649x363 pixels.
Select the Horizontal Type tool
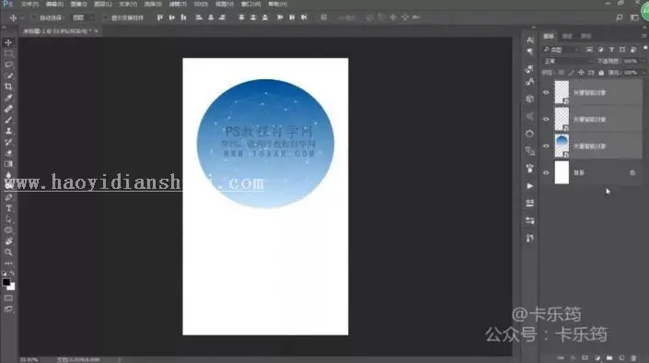pos(8,208)
